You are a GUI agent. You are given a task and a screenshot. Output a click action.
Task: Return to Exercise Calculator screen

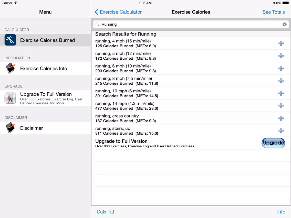coord(118,12)
